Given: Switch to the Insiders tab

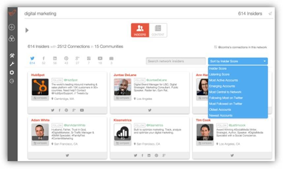Looking at the screenshot, I should click(x=140, y=30).
